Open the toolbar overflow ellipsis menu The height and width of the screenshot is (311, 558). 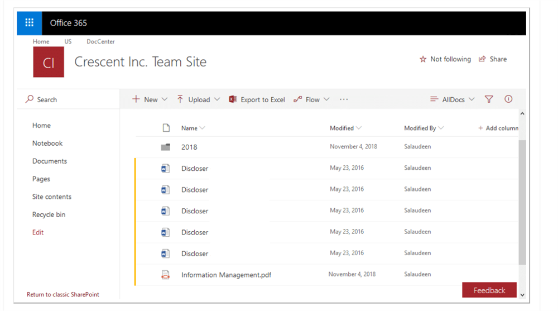[344, 99]
